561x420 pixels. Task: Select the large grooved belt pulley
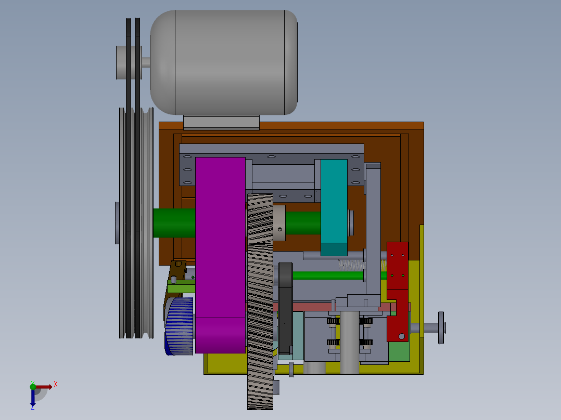136,223
